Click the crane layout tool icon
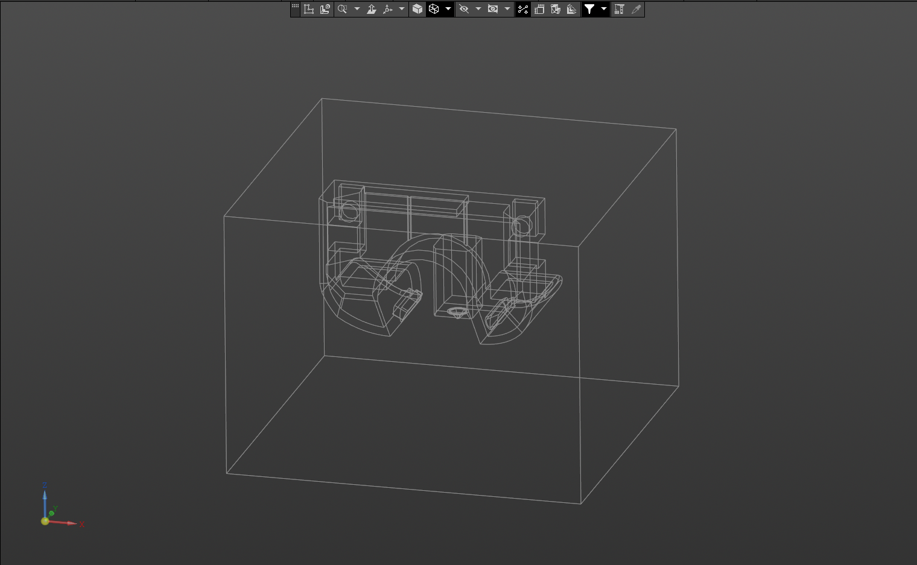The width and height of the screenshot is (917, 565). point(620,9)
